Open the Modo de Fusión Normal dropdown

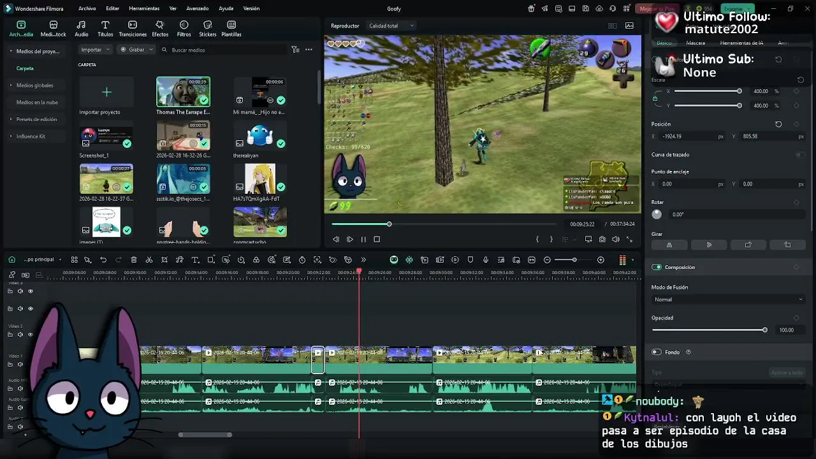click(x=728, y=300)
